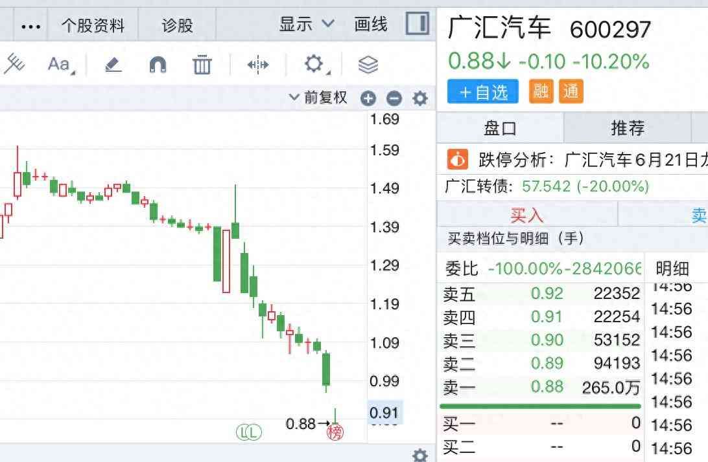
Task: Switch to the 推荐 tab
Action: (x=627, y=128)
